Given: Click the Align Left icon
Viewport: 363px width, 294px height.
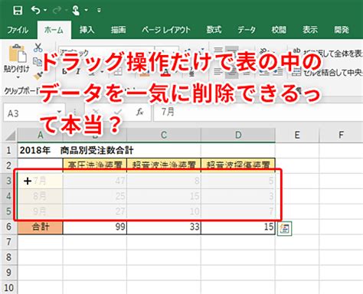Looking at the screenshot, I should (218, 72).
